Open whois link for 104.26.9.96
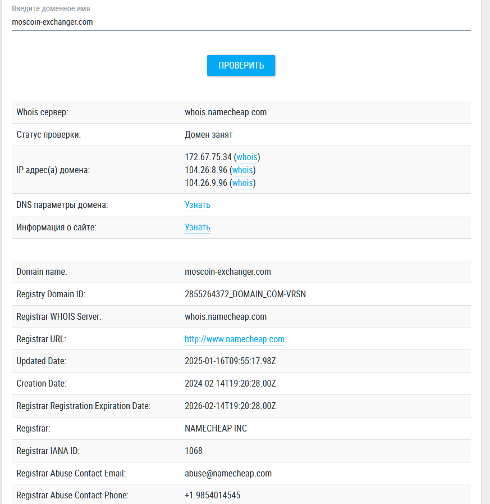 pos(242,183)
